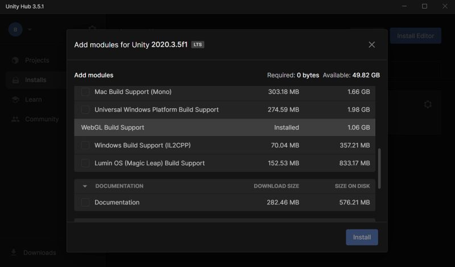Open the account dropdown arrow
The width and height of the screenshot is (455, 267).
coord(30,30)
